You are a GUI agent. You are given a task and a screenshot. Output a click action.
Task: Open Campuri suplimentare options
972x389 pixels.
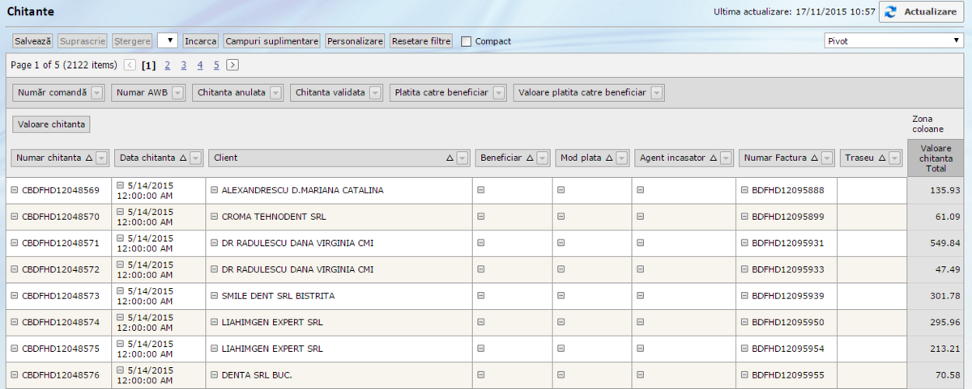coord(271,41)
